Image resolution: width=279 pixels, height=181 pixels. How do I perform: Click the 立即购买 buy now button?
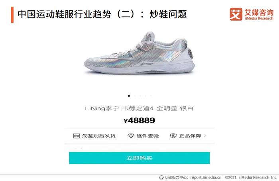coord(139,158)
